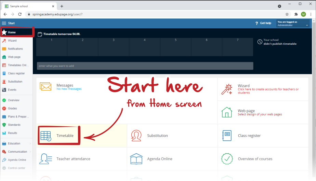
Task: Click the Messages envelope tile icon
Action: coord(45,86)
